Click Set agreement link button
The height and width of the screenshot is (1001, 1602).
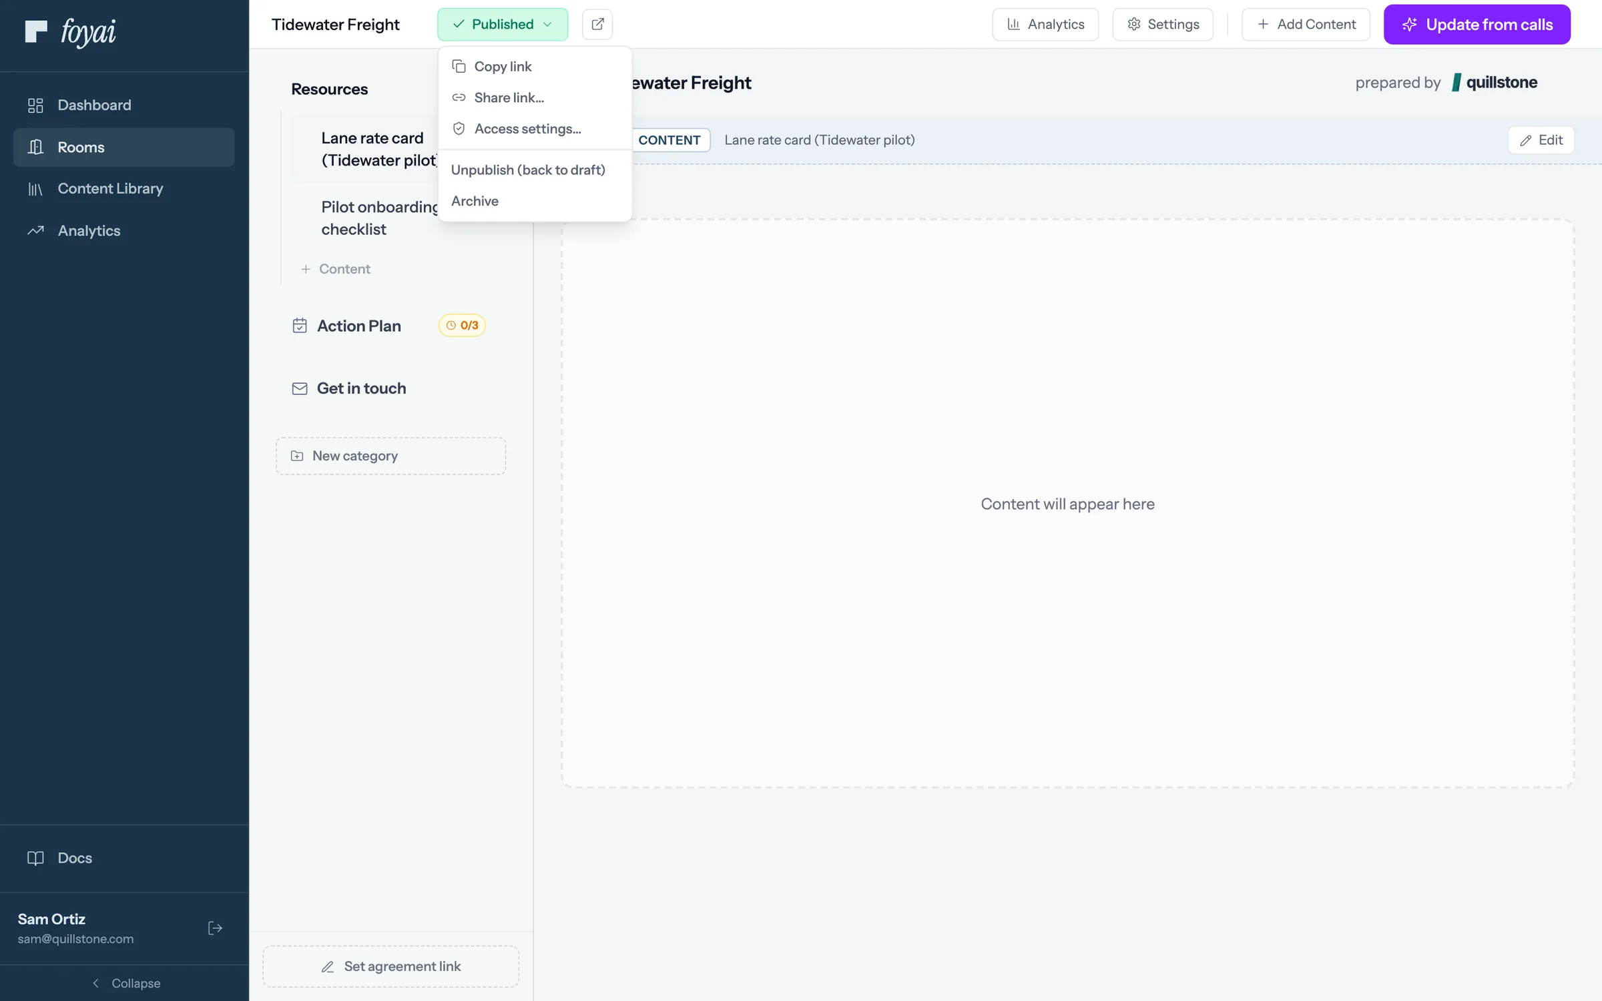click(x=391, y=966)
